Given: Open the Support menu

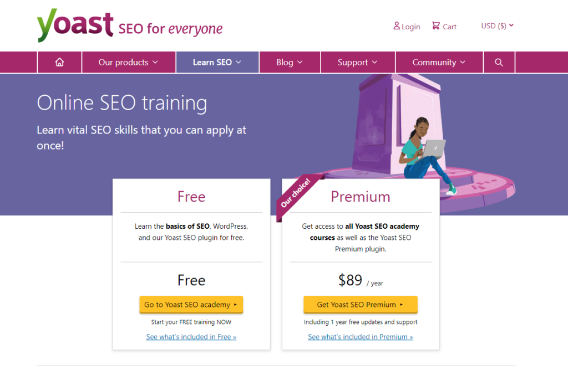Looking at the screenshot, I should [357, 63].
